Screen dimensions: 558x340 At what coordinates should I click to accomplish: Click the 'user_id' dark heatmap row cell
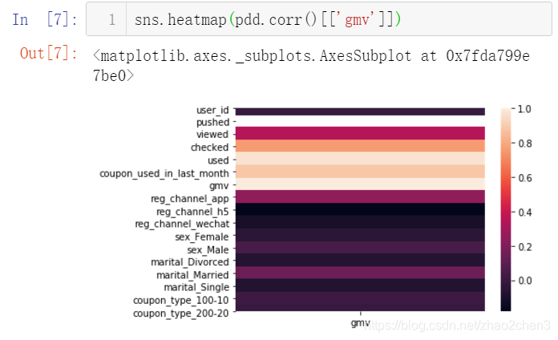[360, 111]
